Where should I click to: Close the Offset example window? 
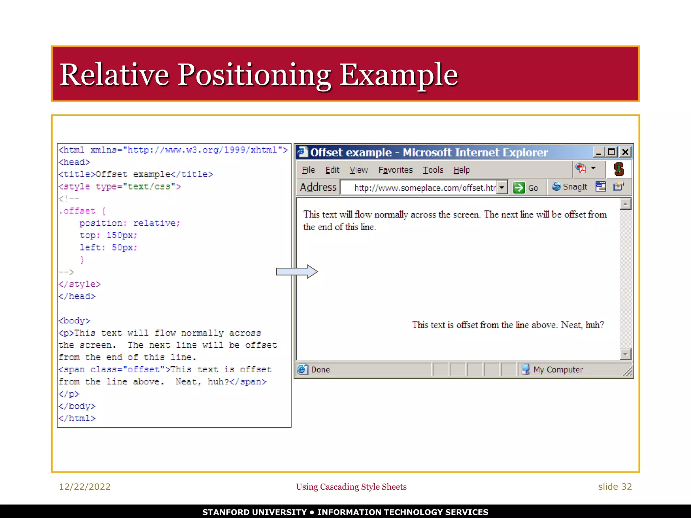[x=625, y=152]
